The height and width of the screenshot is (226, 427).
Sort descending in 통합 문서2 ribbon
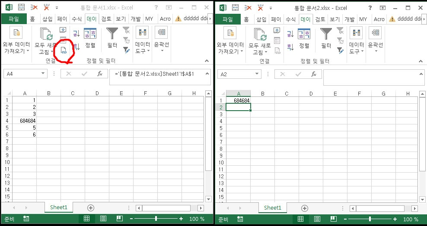pos(290,47)
